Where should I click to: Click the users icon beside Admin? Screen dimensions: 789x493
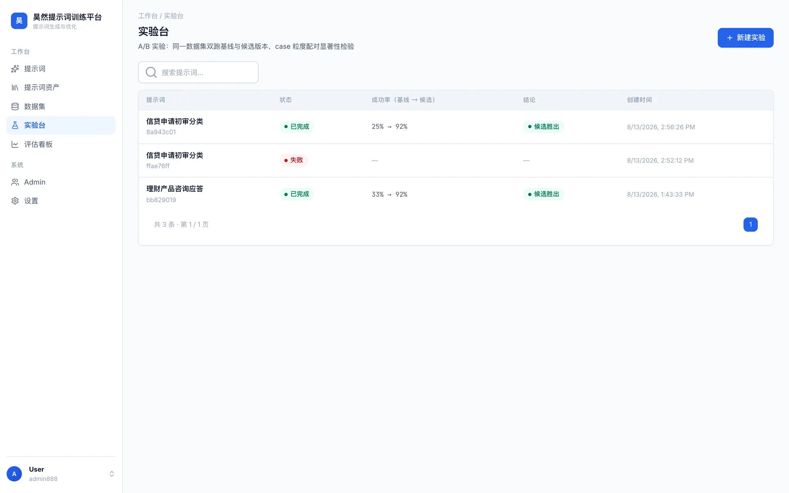tap(15, 182)
